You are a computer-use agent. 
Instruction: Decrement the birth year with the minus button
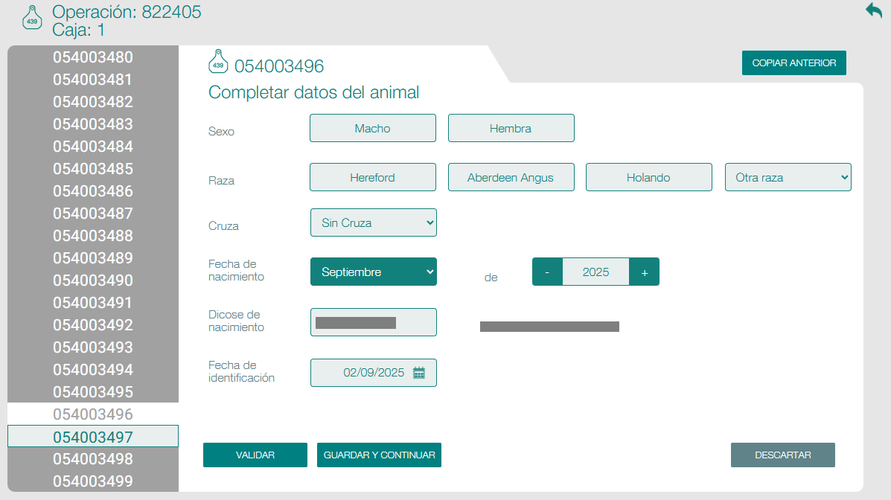coord(547,271)
